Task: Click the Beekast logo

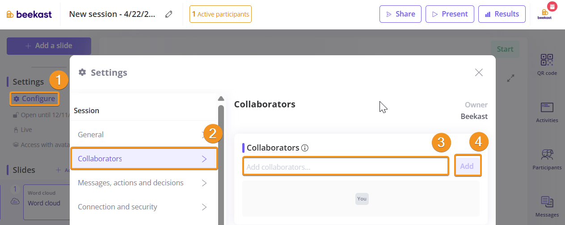Action: point(30,14)
